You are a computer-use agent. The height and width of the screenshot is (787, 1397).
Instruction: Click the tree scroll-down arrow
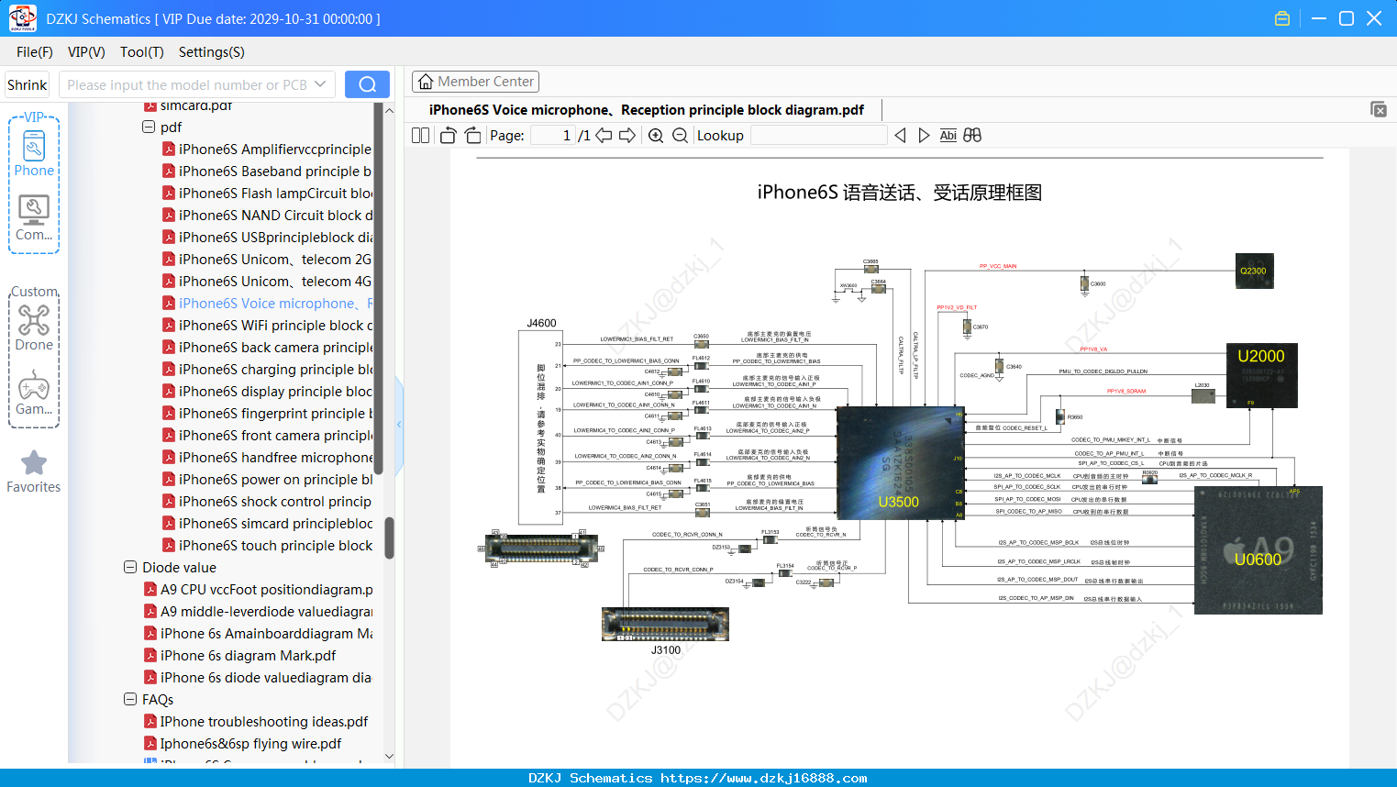pos(389,757)
